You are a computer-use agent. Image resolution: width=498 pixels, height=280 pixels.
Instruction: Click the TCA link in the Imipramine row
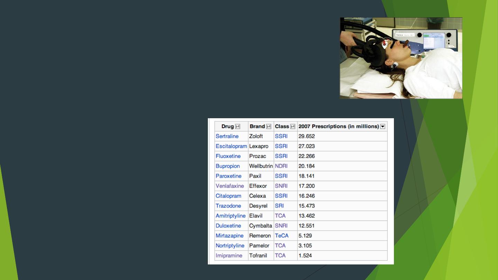coord(280,256)
